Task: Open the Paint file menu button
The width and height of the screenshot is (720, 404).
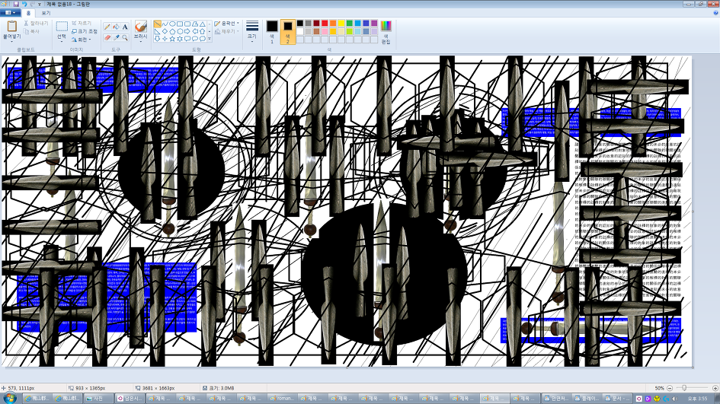Action: (x=11, y=13)
